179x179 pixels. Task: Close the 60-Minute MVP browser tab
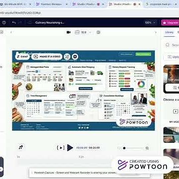click(30, 4)
